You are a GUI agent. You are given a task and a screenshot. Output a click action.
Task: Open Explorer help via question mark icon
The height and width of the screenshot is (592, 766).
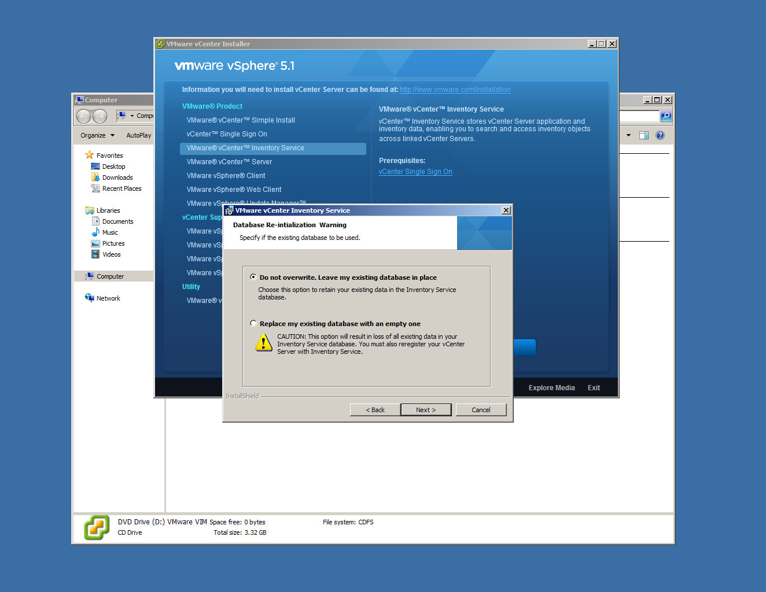pos(660,135)
